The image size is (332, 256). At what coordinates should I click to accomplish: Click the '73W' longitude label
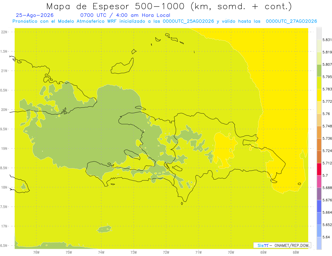point(134,252)
